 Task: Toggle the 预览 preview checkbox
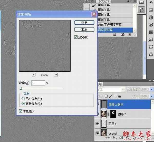76,37
